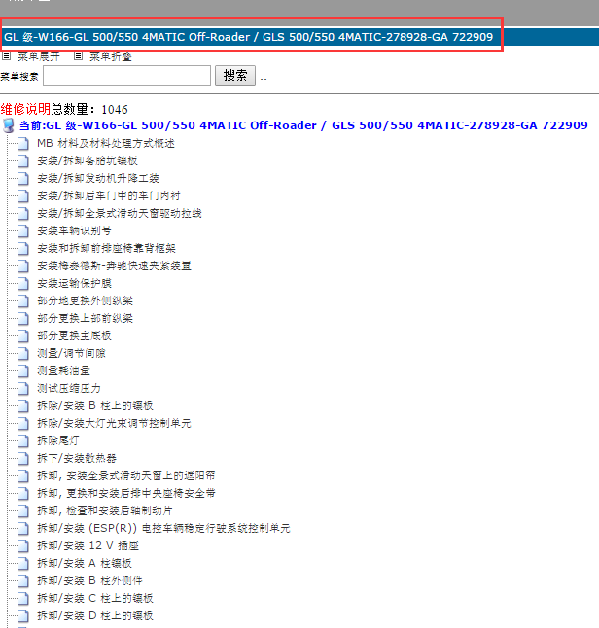This screenshot has width=599, height=628.
Task: Select the 部分更换主底板 item
Action: point(74,335)
